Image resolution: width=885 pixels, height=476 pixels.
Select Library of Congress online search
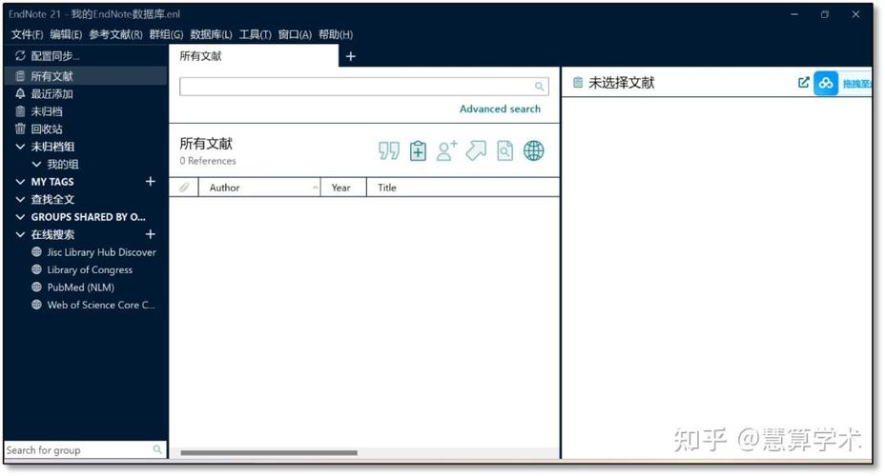coord(90,269)
